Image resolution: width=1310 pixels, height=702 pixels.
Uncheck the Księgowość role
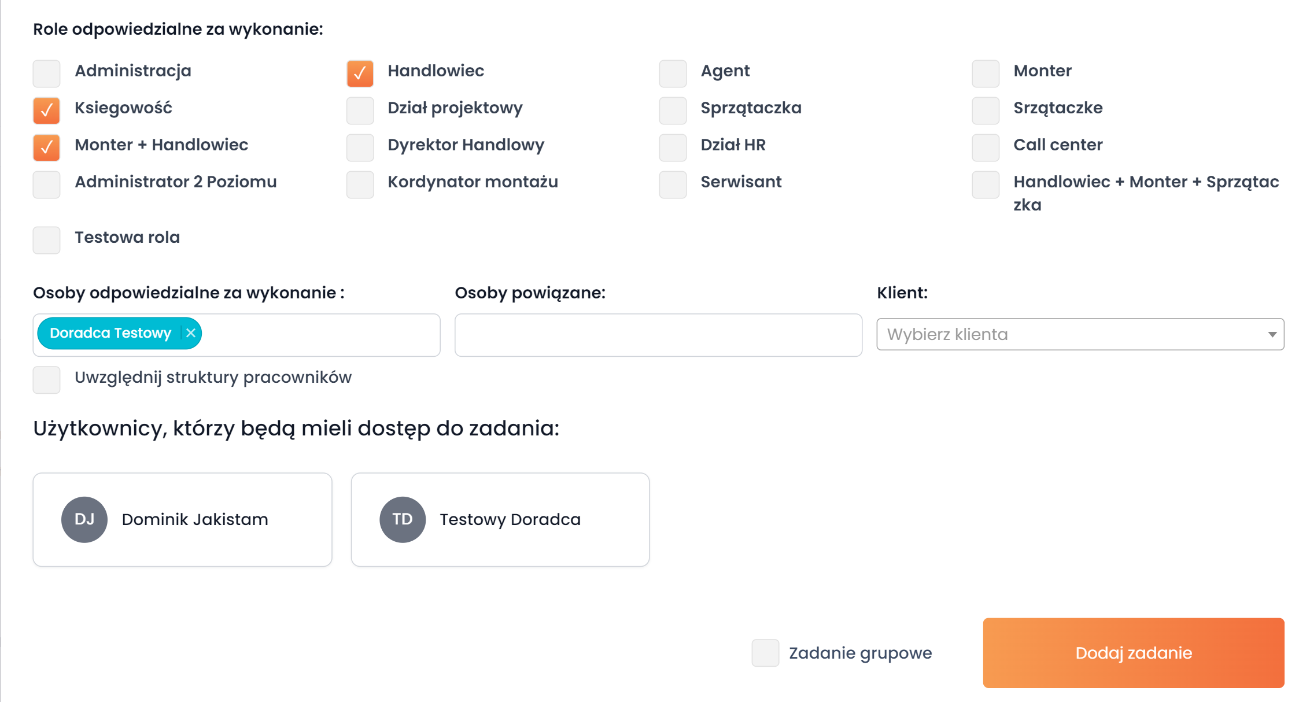[47, 110]
